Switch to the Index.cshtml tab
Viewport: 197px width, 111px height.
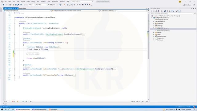point(22,8)
